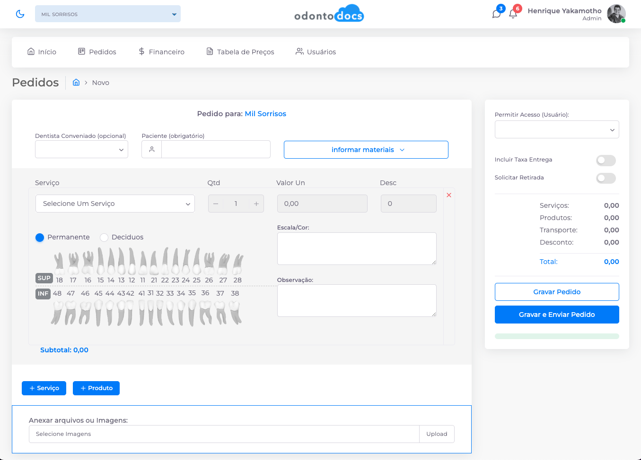Increase quantity with plus stepper
Viewport: 641px width, 460px height.
[x=256, y=204]
